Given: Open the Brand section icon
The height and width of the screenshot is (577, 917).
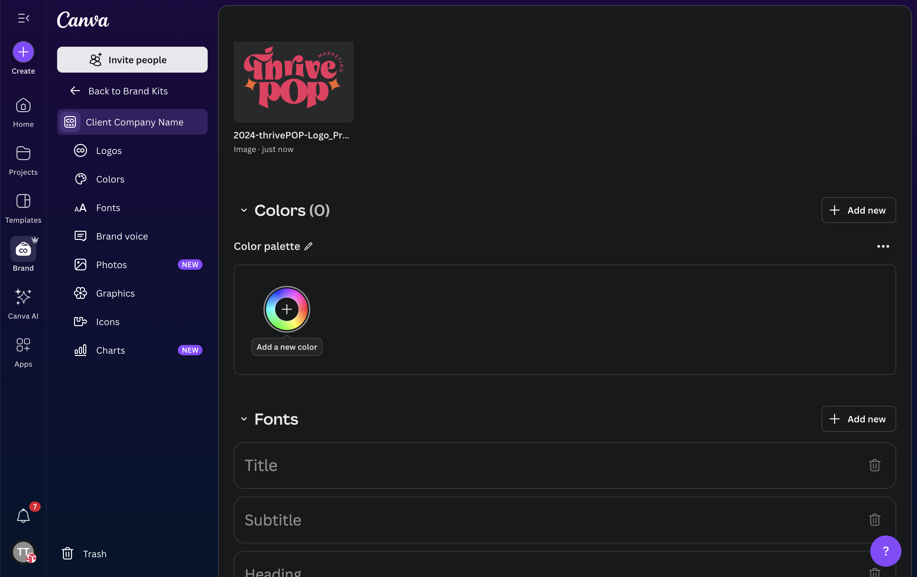Looking at the screenshot, I should click(x=23, y=249).
